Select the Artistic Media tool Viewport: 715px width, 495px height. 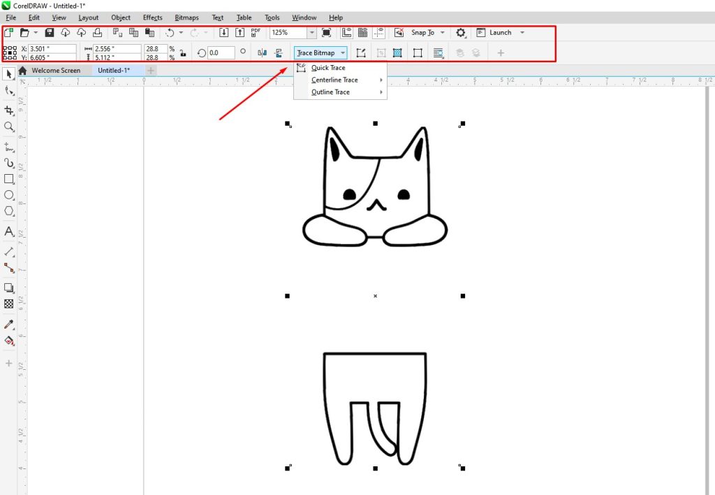[x=8, y=163]
